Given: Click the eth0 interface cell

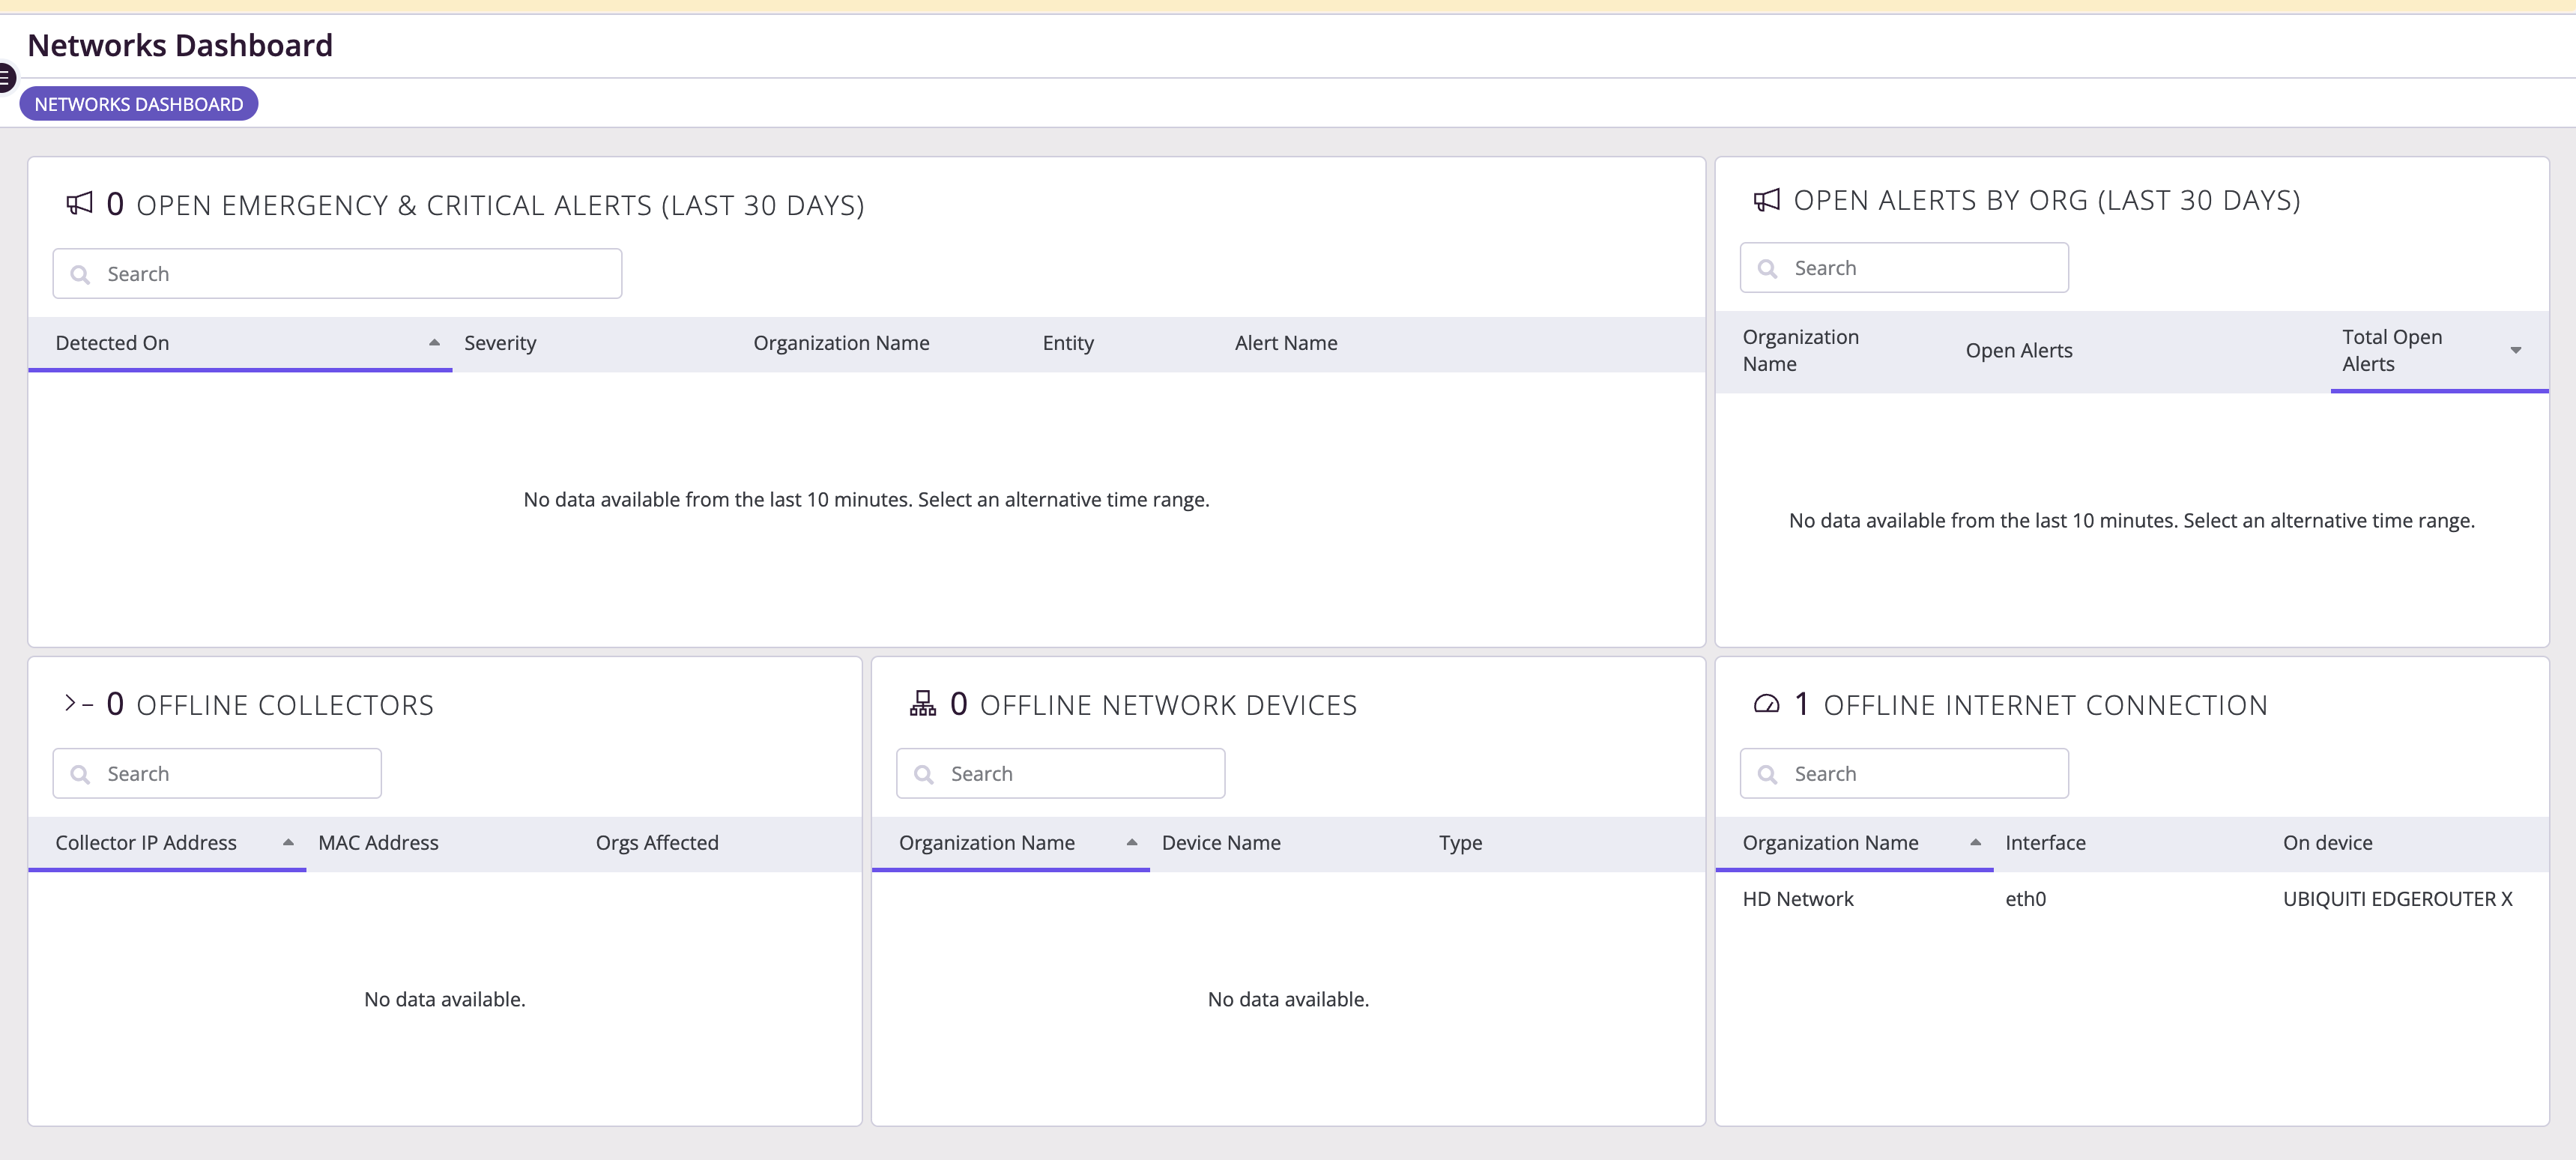Looking at the screenshot, I should [x=2025, y=899].
